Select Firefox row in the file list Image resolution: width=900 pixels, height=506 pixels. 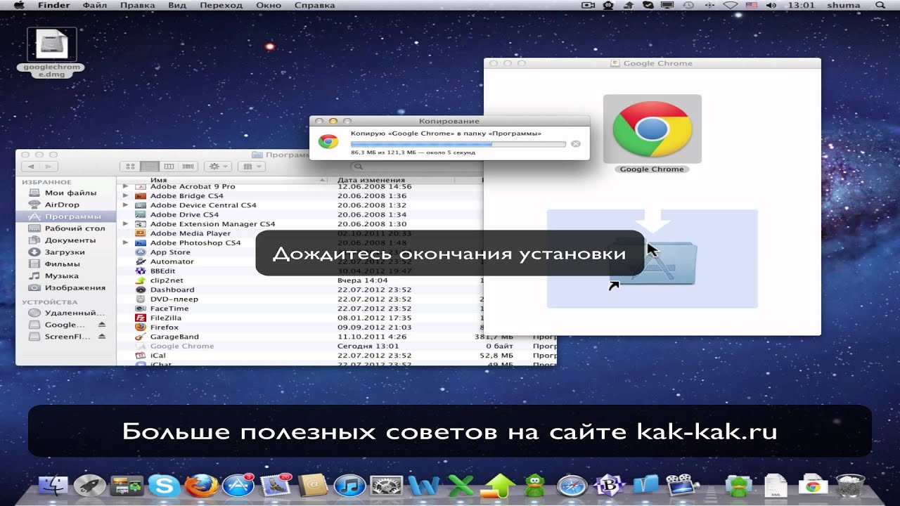click(336, 327)
